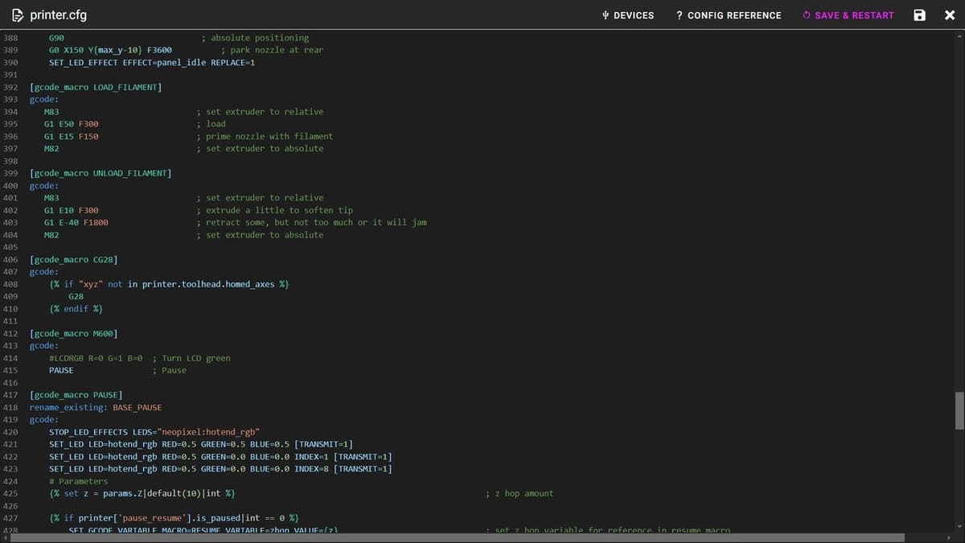Click the comment 'absolute positioning'

[x=255, y=38]
